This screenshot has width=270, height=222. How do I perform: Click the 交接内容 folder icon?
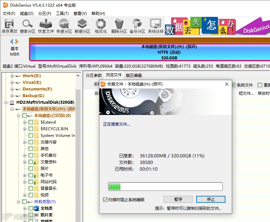pyautogui.click(x=36, y=142)
